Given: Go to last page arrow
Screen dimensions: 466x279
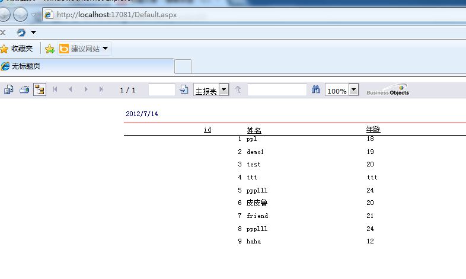Looking at the screenshot, I should pyautogui.click(x=101, y=89).
